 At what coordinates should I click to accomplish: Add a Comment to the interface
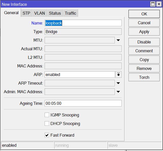click(144, 51)
